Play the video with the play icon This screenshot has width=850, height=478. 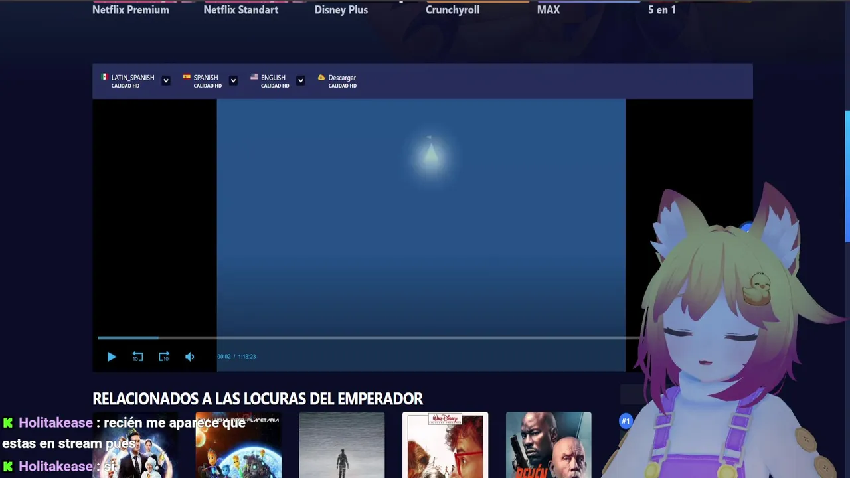[112, 357]
